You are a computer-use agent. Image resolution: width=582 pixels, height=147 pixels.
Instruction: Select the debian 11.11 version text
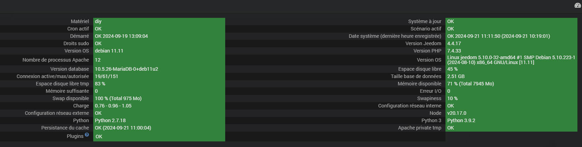click(109, 51)
